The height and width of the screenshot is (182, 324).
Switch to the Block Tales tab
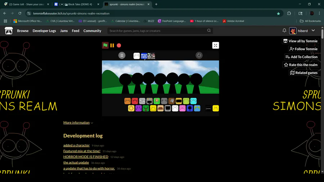click(x=77, y=4)
